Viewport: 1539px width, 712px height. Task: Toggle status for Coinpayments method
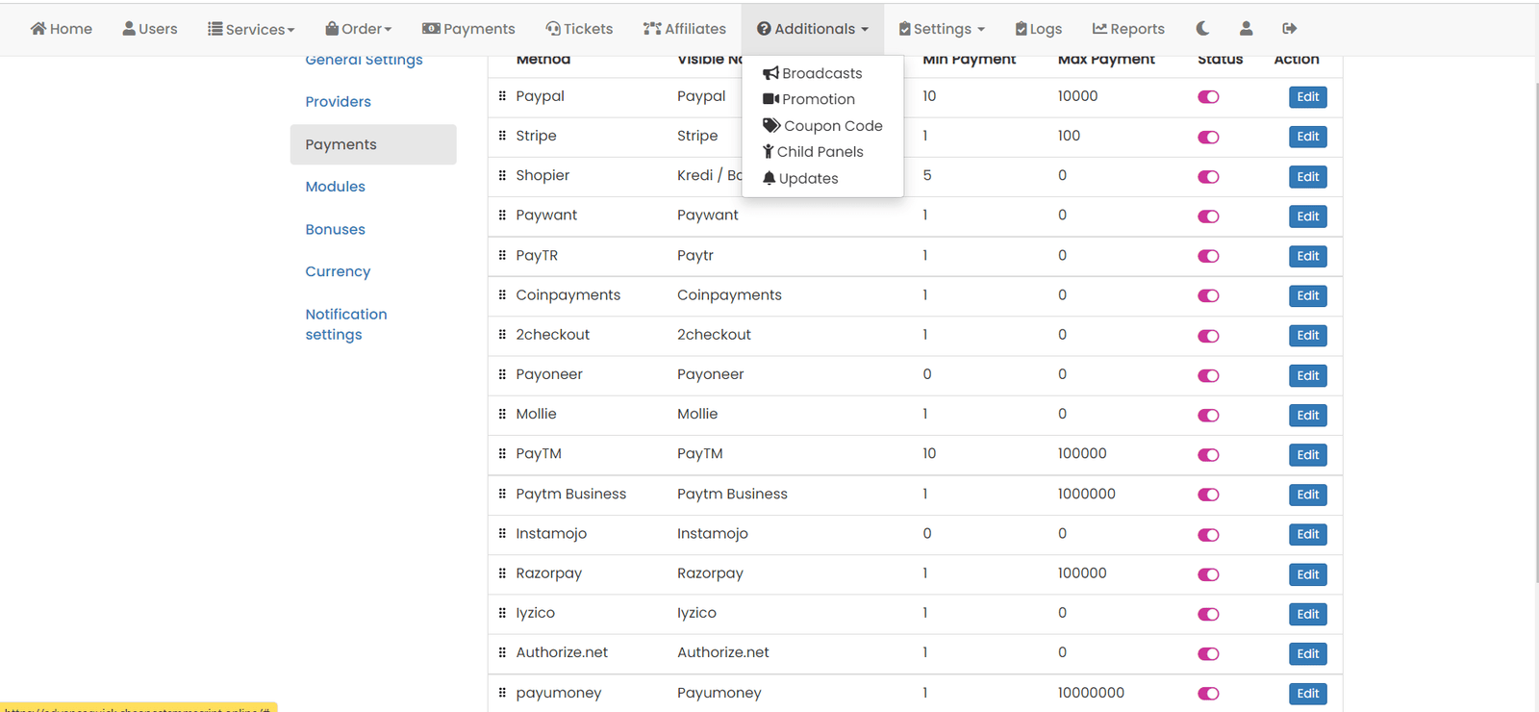click(1208, 295)
